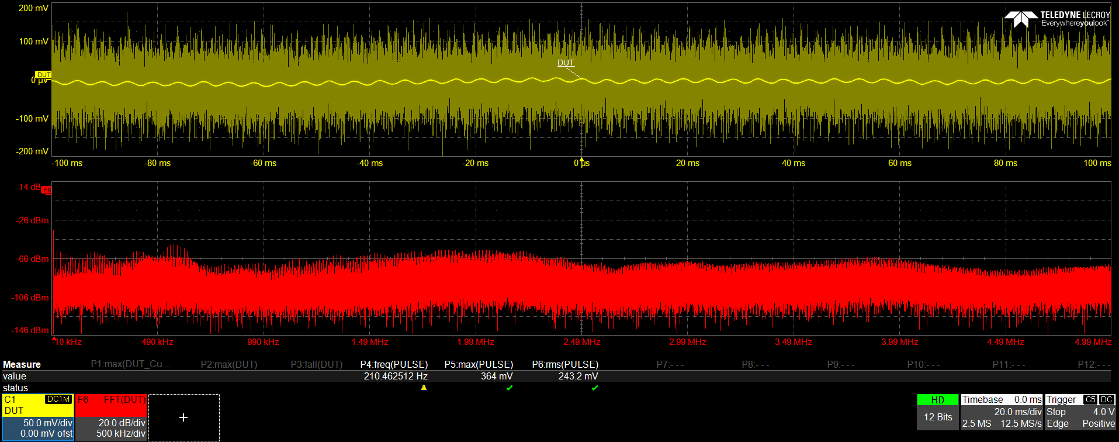Click the empty P7 measurement slot
1119x442 pixels.
[x=670, y=364]
